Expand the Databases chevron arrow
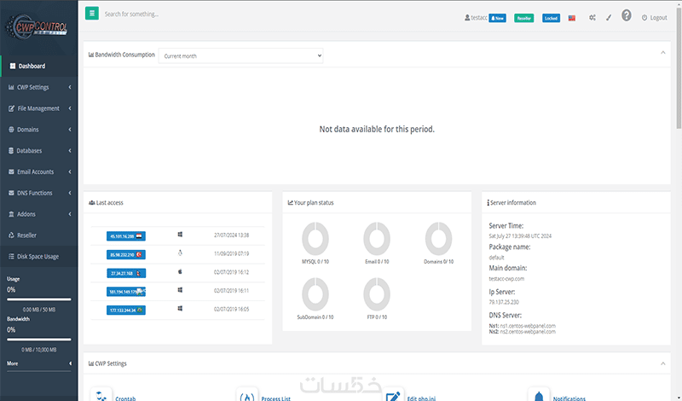This screenshot has width=682, height=401. point(70,151)
